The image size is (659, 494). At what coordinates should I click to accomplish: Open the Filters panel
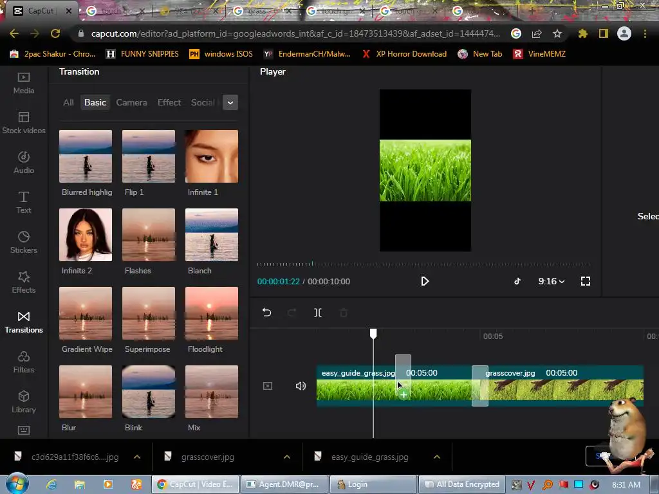click(24, 363)
